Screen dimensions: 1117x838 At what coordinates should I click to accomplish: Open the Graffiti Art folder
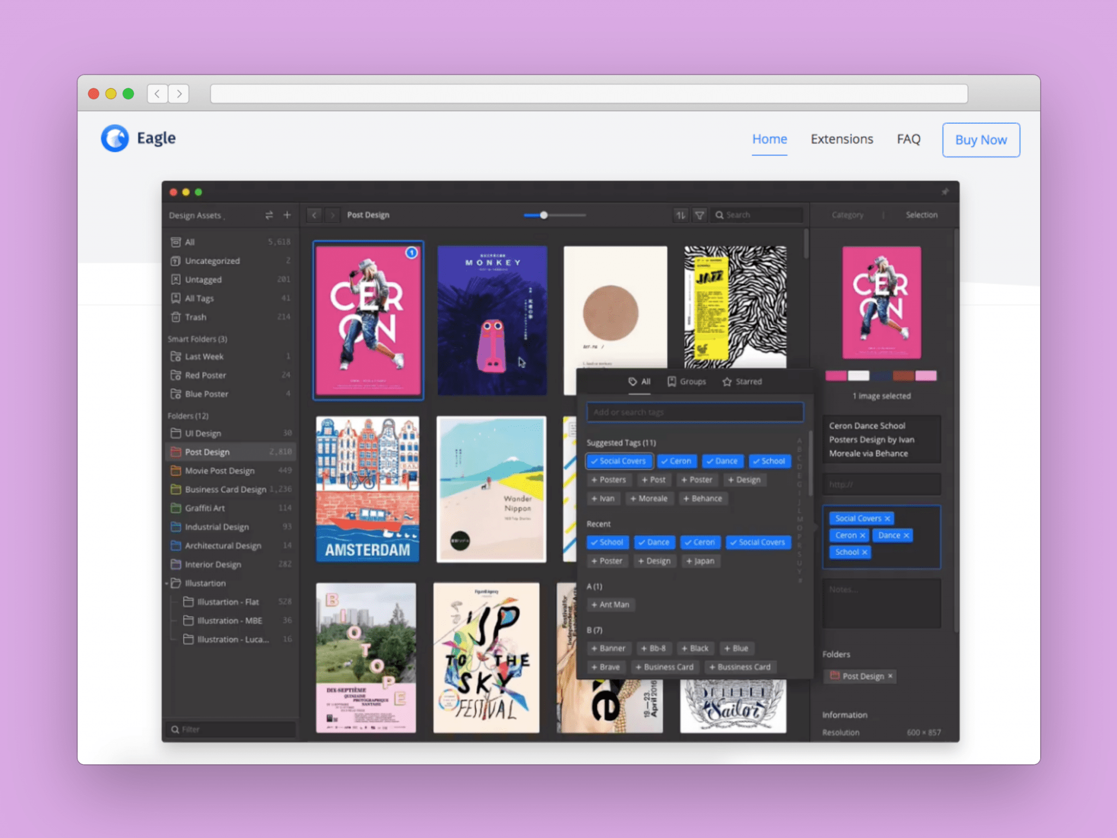coord(230,508)
